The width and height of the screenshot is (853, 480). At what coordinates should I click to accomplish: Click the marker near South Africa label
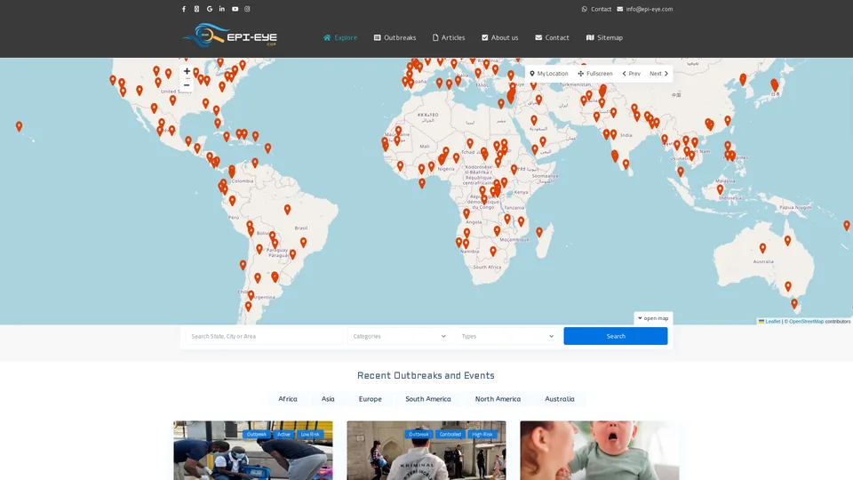click(x=493, y=251)
